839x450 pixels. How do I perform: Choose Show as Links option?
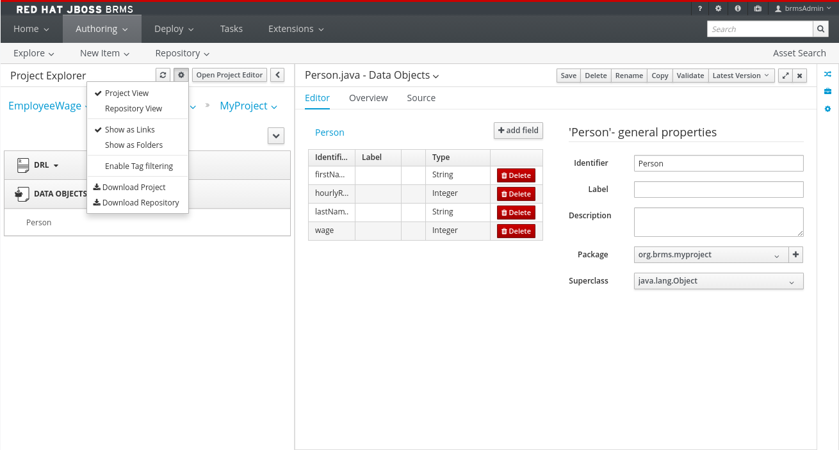(x=130, y=130)
